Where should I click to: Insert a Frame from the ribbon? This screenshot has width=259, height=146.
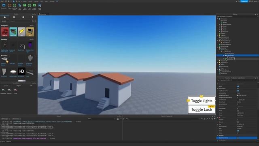coord(10,6)
